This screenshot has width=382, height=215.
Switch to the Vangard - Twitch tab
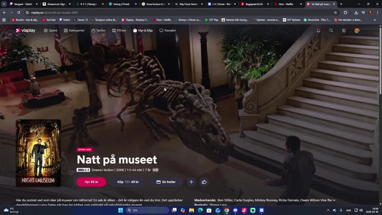point(23,4)
